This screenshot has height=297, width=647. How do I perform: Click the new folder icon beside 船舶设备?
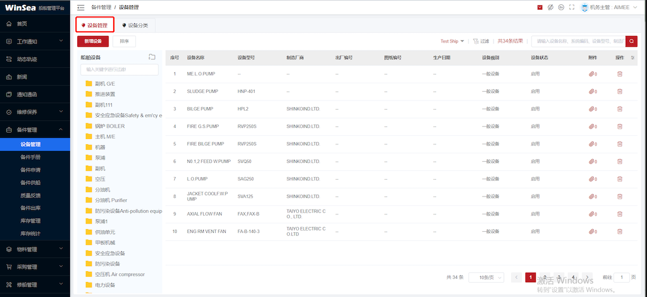tap(152, 57)
